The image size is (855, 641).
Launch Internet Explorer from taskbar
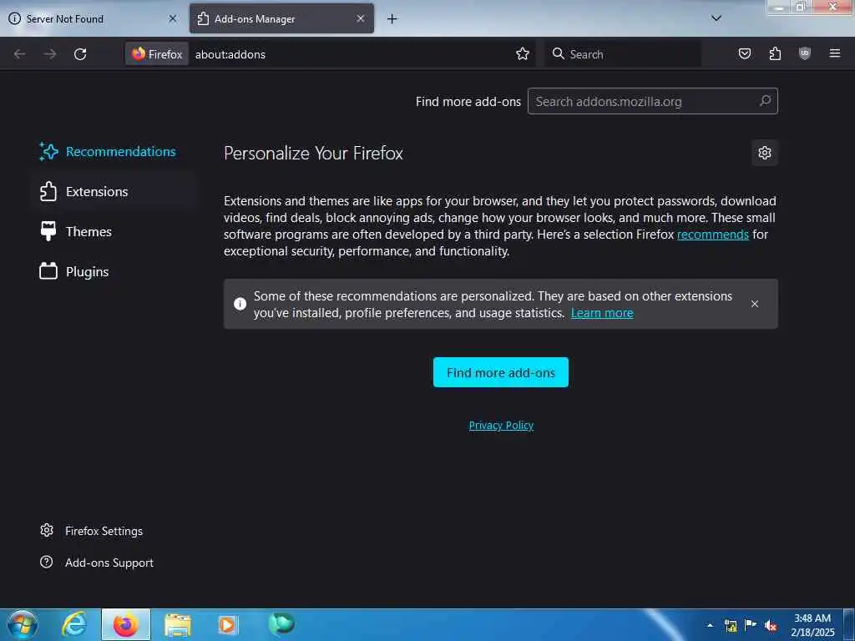(74, 624)
